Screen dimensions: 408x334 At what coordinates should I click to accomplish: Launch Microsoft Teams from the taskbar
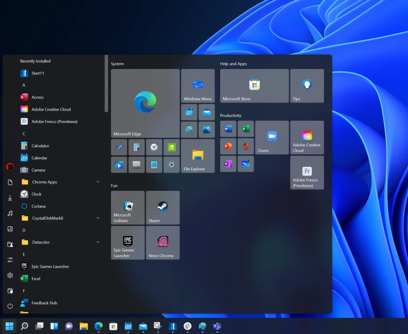[217, 326]
